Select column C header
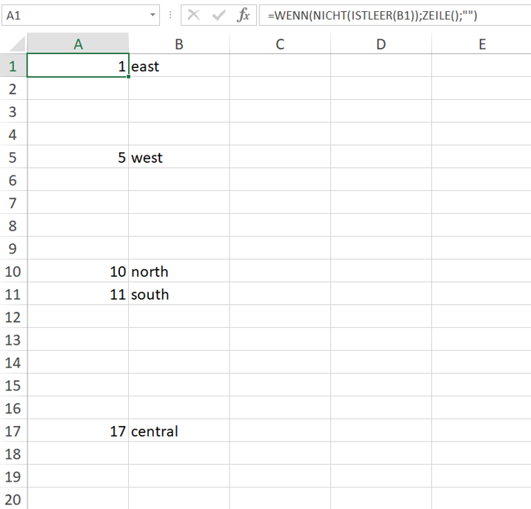Screen dimensions: 531x509 (x=280, y=44)
